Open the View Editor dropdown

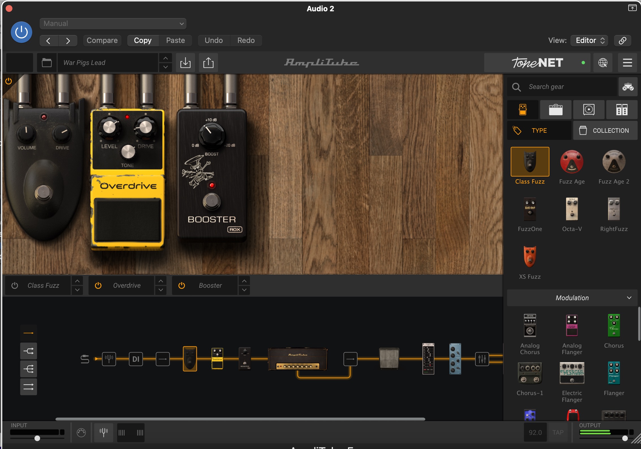(590, 41)
